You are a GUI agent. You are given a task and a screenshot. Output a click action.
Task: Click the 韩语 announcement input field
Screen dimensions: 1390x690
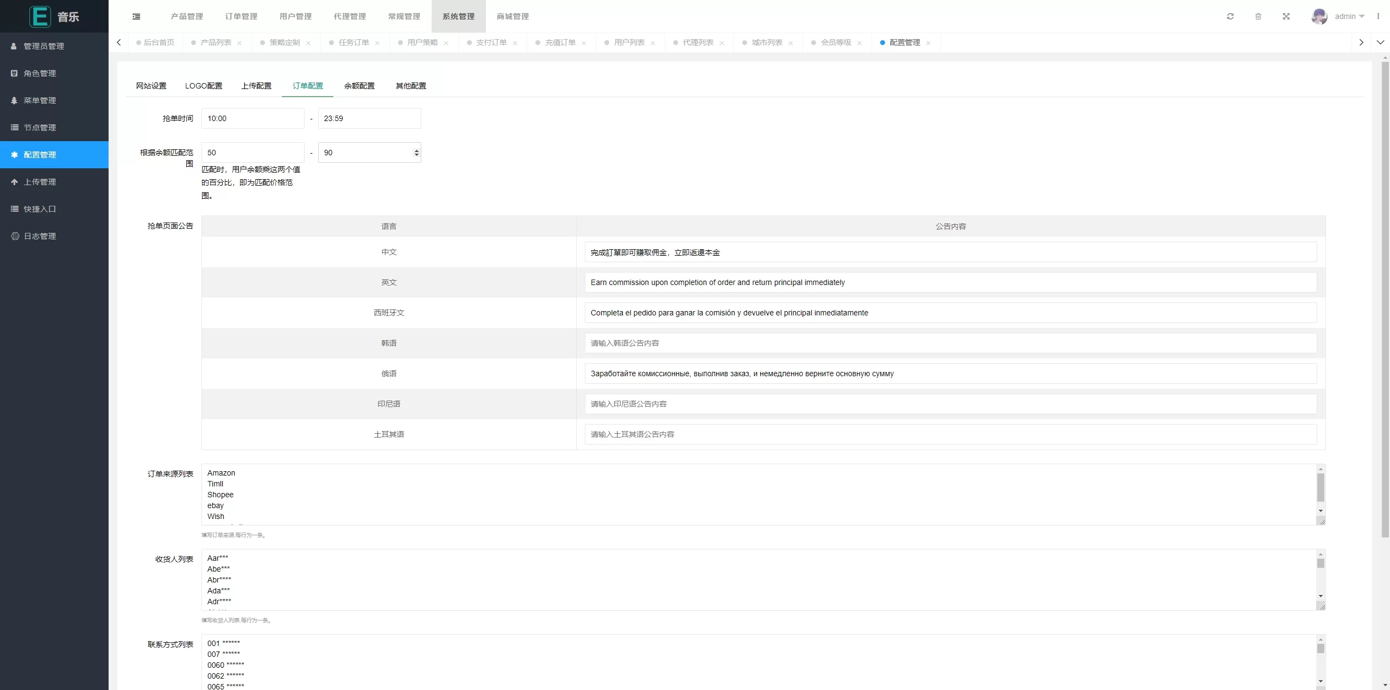click(x=950, y=343)
